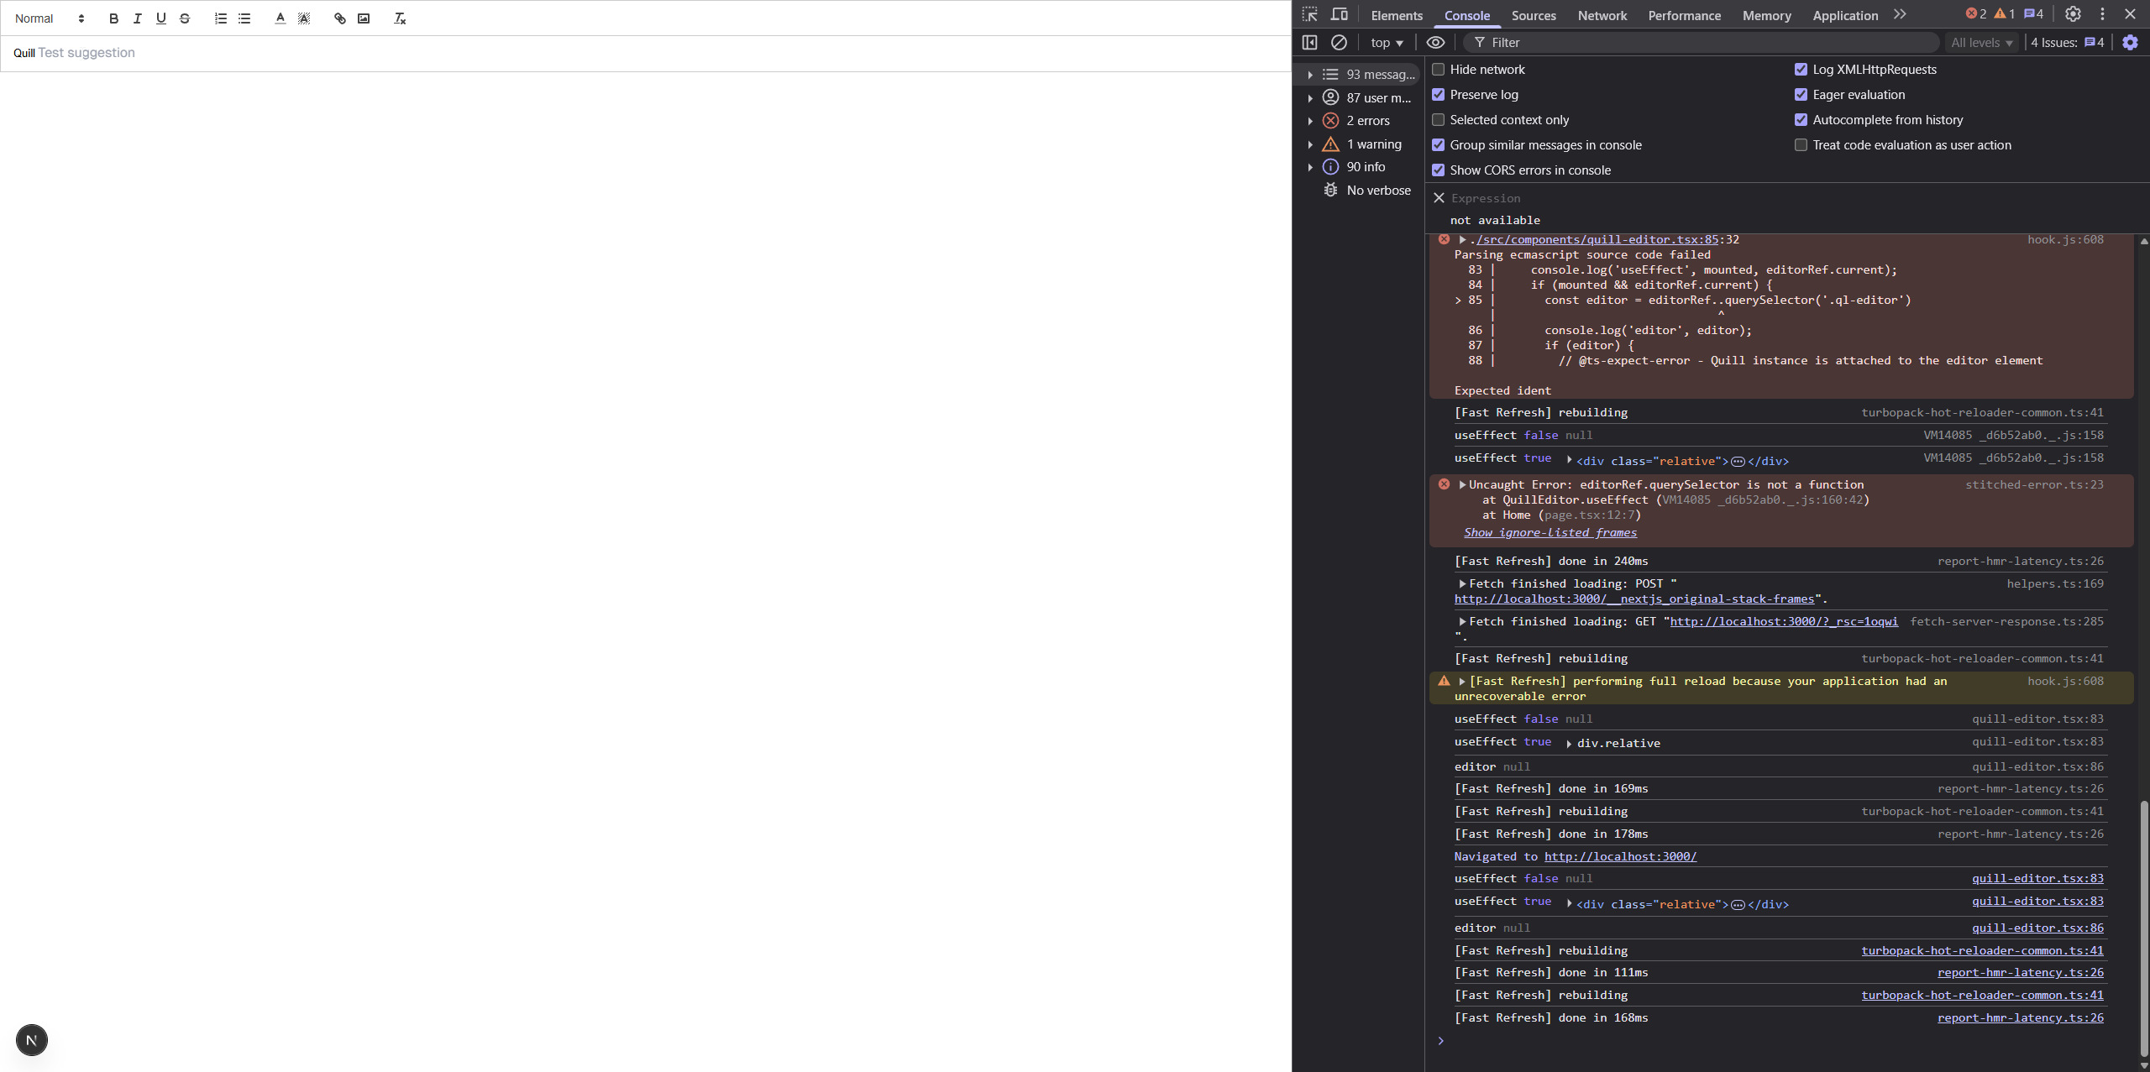Remove the live expression X
The height and width of the screenshot is (1072, 2150).
point(1439,198)
